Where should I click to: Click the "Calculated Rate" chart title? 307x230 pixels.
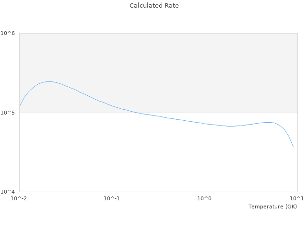coord(154,6)
